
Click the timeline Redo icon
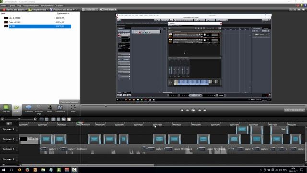tap(47, 119)
